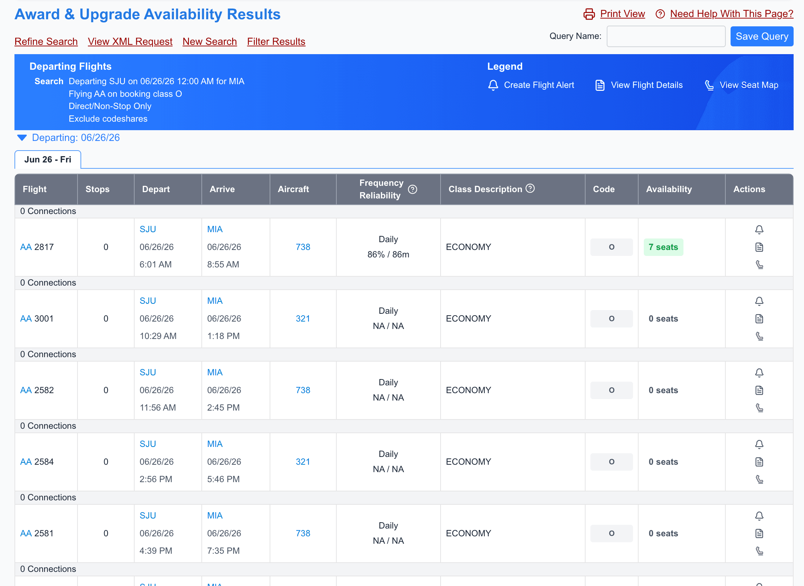Click 0 seats availability for AA 3001

pos(663,319)
